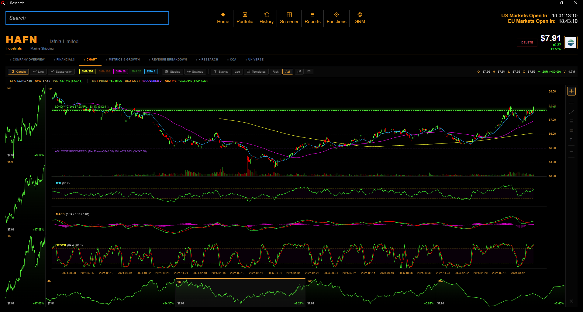This screenshot has width=583, height=312.
Task: Click the RSI (60.7) indicator label
Action: (x=63, y=183)
